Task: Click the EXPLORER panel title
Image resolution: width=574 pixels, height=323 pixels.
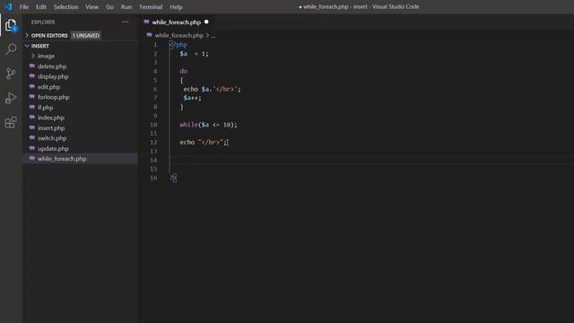Action: 43,22
